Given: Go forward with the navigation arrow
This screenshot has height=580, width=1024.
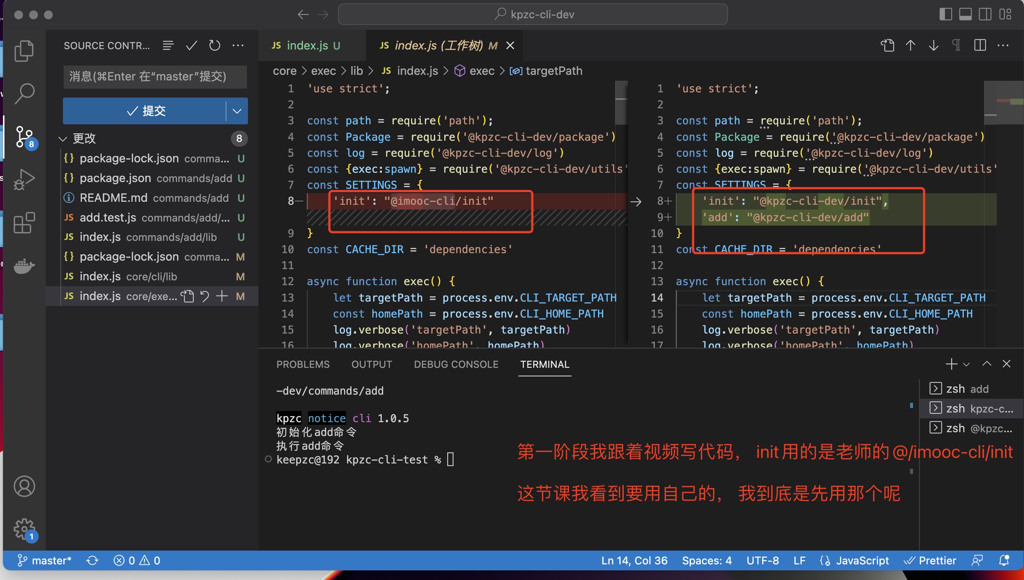Looking at the screenshot, I should point(323,15).
